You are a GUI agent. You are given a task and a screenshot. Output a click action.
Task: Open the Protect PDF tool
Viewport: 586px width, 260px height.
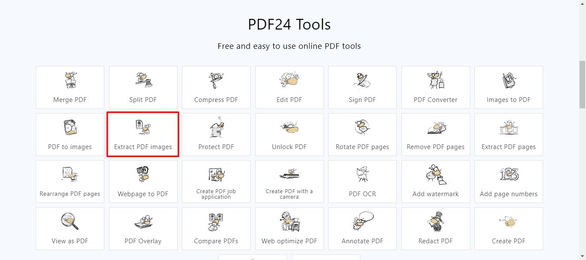click(216, 134)
